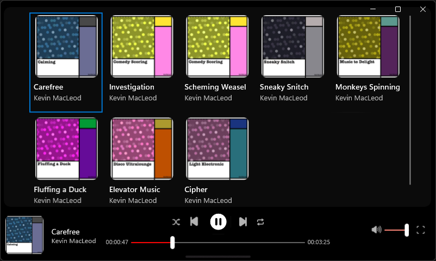
Task: Select the Sneaky Snitch title text
Action: click(x=284, y=87)
